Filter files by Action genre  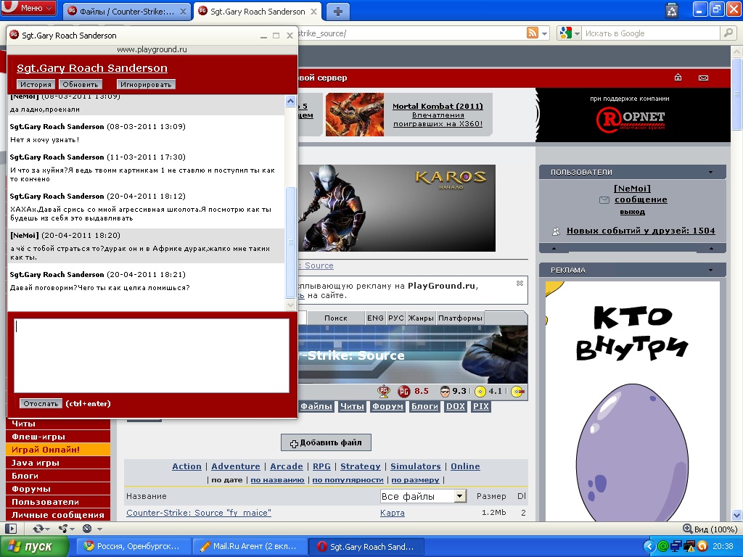tap(186, 466)
